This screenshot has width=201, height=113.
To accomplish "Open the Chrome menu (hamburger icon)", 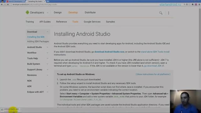I will tap(199, 4).
